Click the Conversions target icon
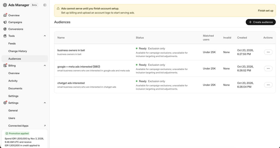 pos(5,29)
